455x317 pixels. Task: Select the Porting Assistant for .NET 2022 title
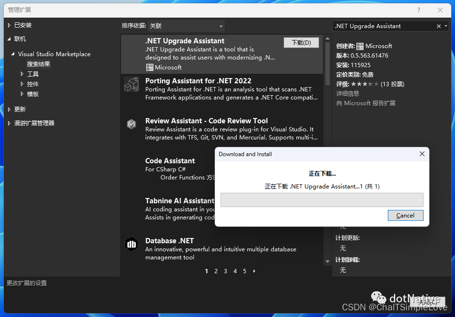pos(198,81)
